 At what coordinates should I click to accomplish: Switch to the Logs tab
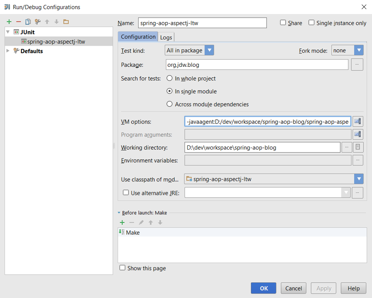pos(166,37)
